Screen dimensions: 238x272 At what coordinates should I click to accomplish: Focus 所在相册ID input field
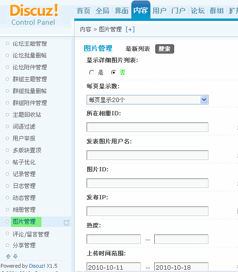pos(148,127)
